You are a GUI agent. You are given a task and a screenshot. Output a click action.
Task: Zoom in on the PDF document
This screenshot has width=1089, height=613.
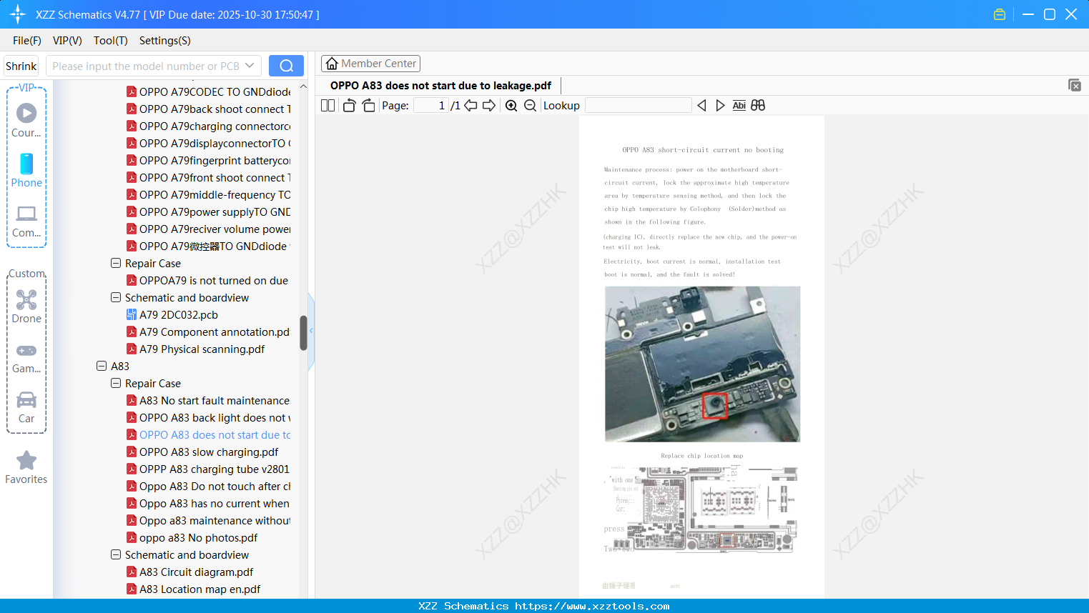pos(511,106)
